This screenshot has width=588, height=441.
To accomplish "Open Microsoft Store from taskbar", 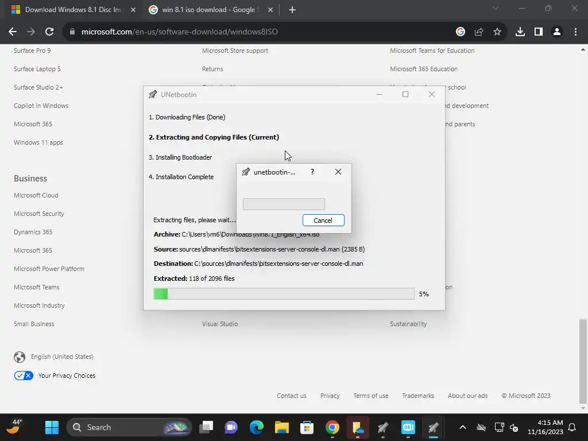I will (307, 427).
